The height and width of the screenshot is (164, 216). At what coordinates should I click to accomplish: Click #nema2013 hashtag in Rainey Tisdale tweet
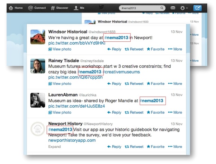tap(89, 72)
